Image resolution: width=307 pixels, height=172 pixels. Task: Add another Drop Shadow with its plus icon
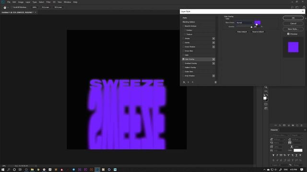tap(213, 75)
